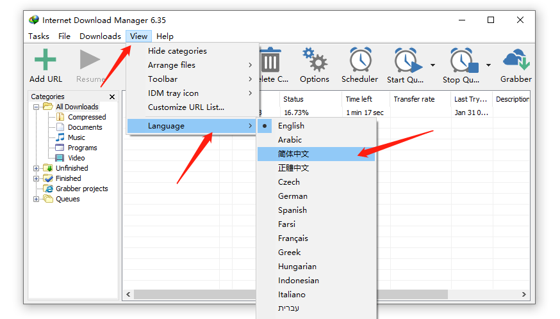This screenshot has height=319, width=560.
Task: Select Italiano language
Action: (317, 295)
